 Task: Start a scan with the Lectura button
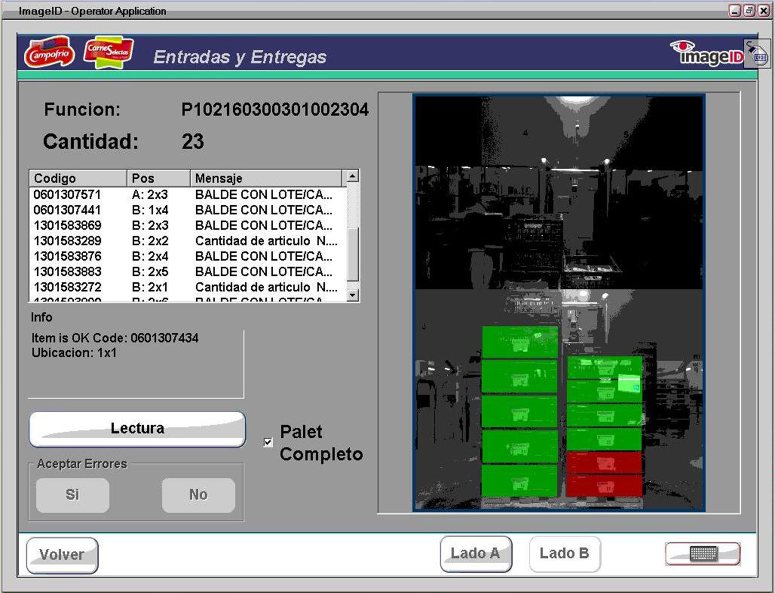coord(137,428)
